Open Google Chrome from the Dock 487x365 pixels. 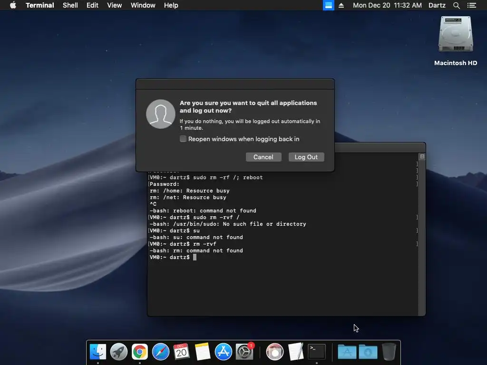click(140, 352)
